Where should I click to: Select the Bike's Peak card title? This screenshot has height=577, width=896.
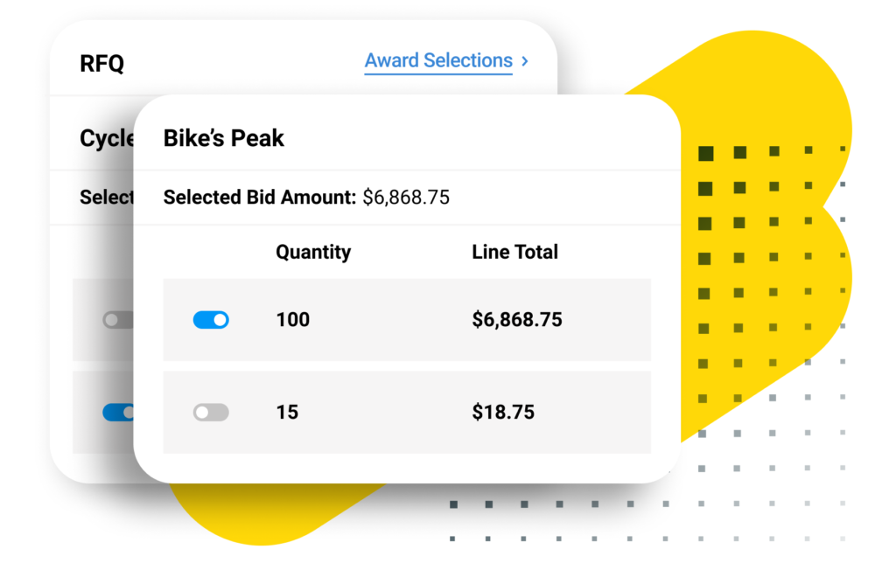[223, 138]
